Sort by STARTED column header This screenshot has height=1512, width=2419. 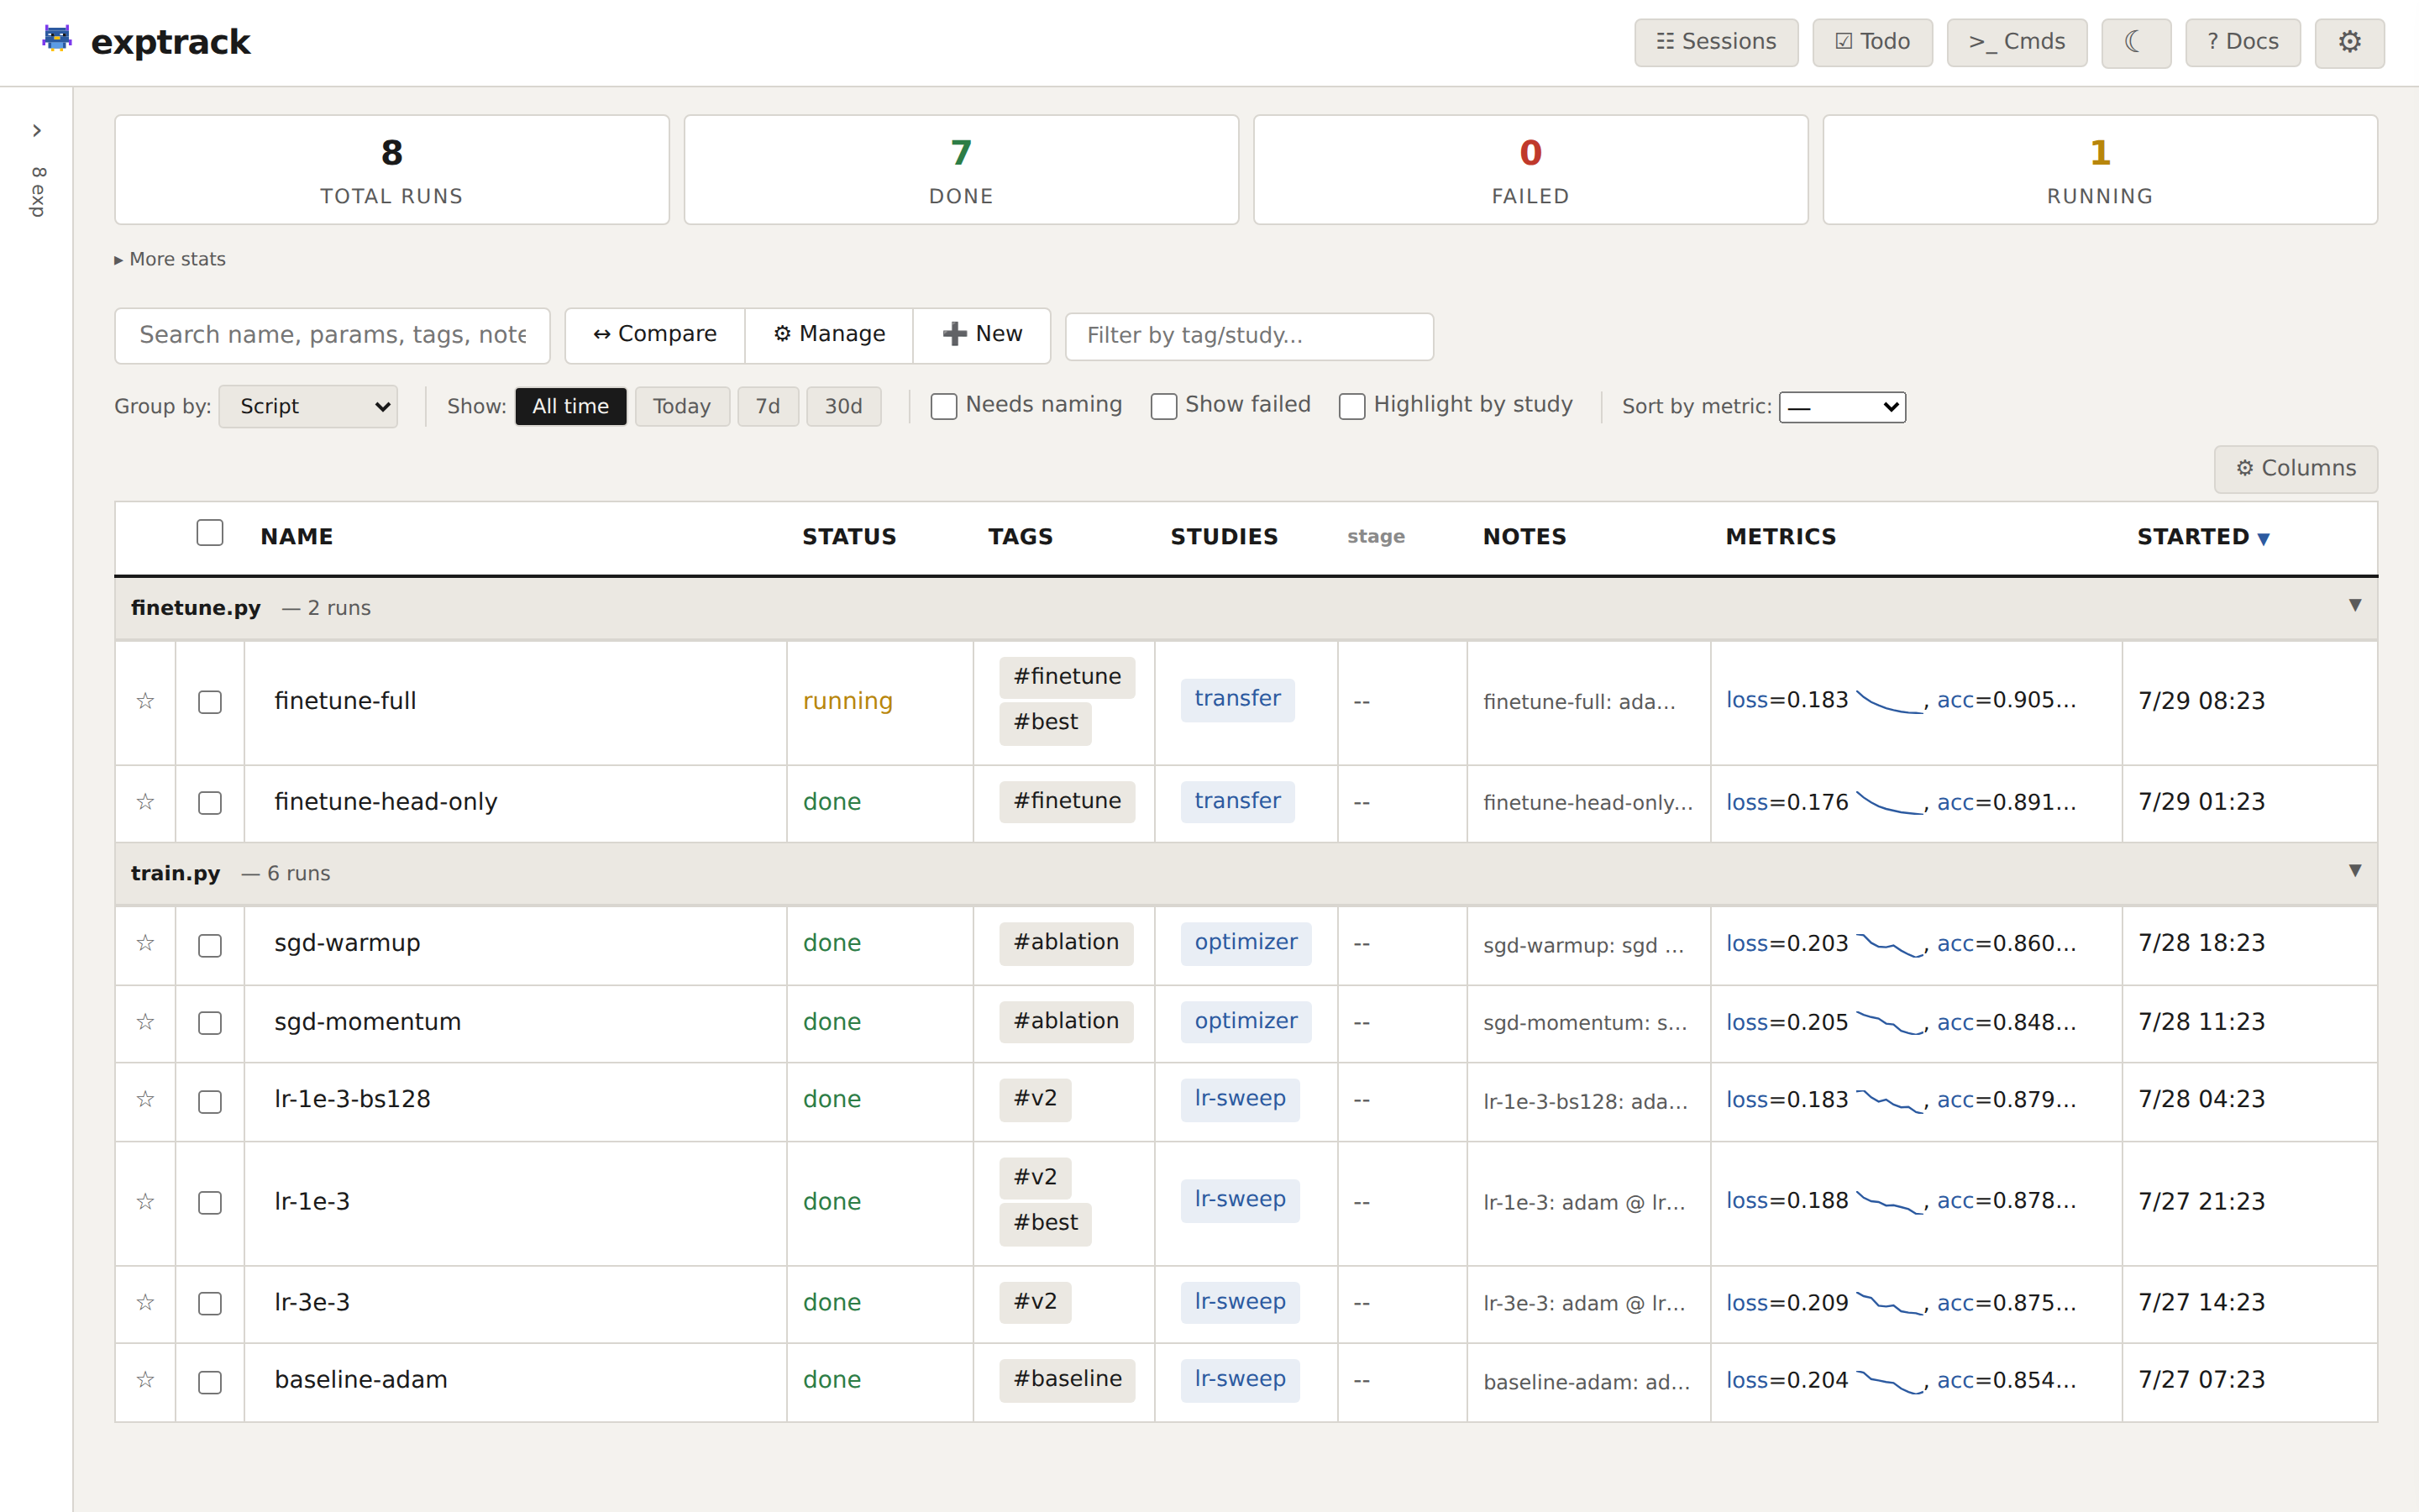coord(2203,537)
